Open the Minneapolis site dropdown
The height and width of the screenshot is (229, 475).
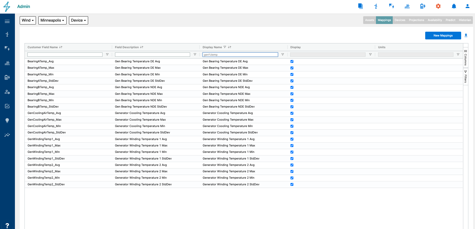coord(52,20)
